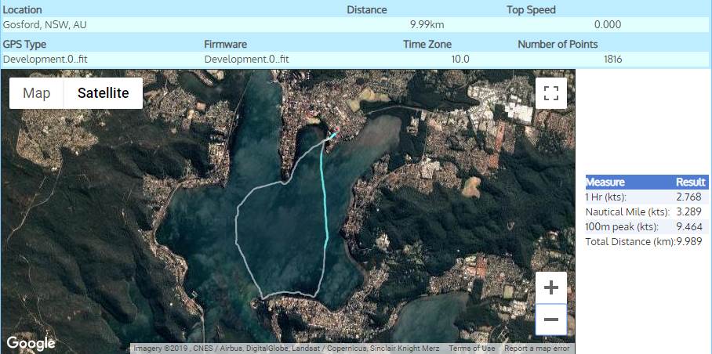Click the Google logo on map
This screenshot has height=354, width=712.
(x=31, y=343)
